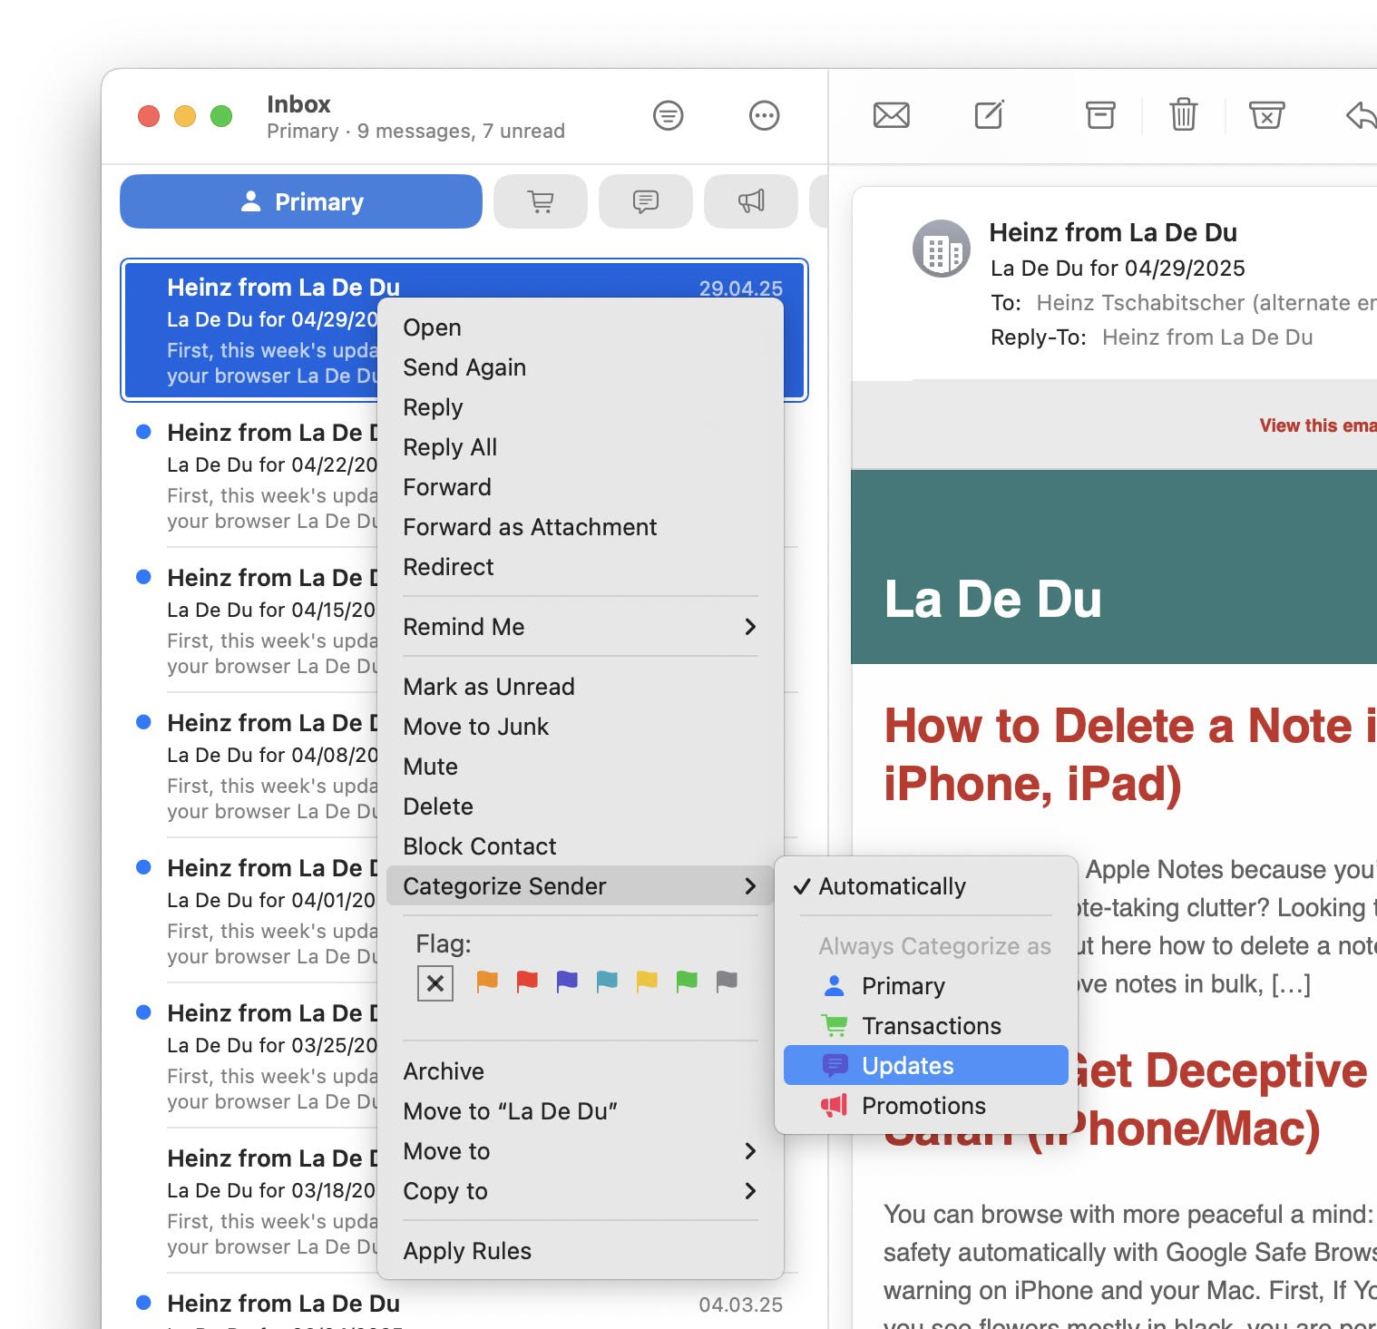
Task: Choose Move to Junk
Action: 581,727
